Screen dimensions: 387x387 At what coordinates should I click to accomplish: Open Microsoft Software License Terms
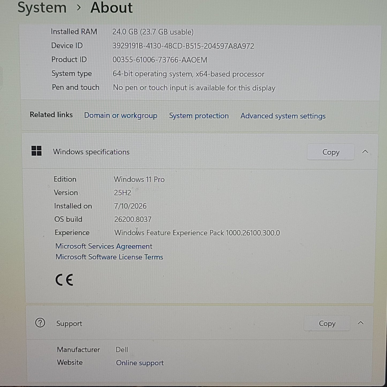109,257
